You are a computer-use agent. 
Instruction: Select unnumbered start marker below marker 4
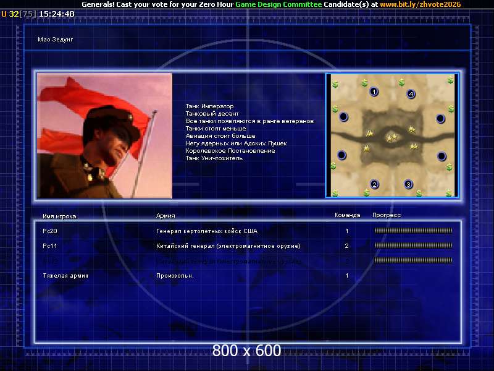pyautogui.click(x=440, y=119)
